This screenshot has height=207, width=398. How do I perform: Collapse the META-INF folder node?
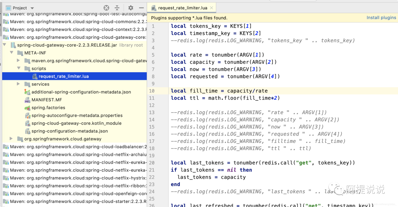click(11, 53)
